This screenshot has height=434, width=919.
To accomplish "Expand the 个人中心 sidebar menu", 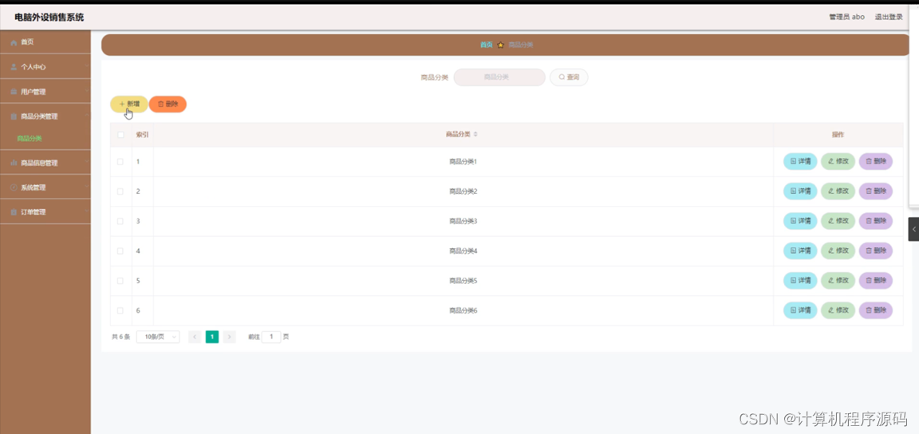I will [x=45, y=67].
